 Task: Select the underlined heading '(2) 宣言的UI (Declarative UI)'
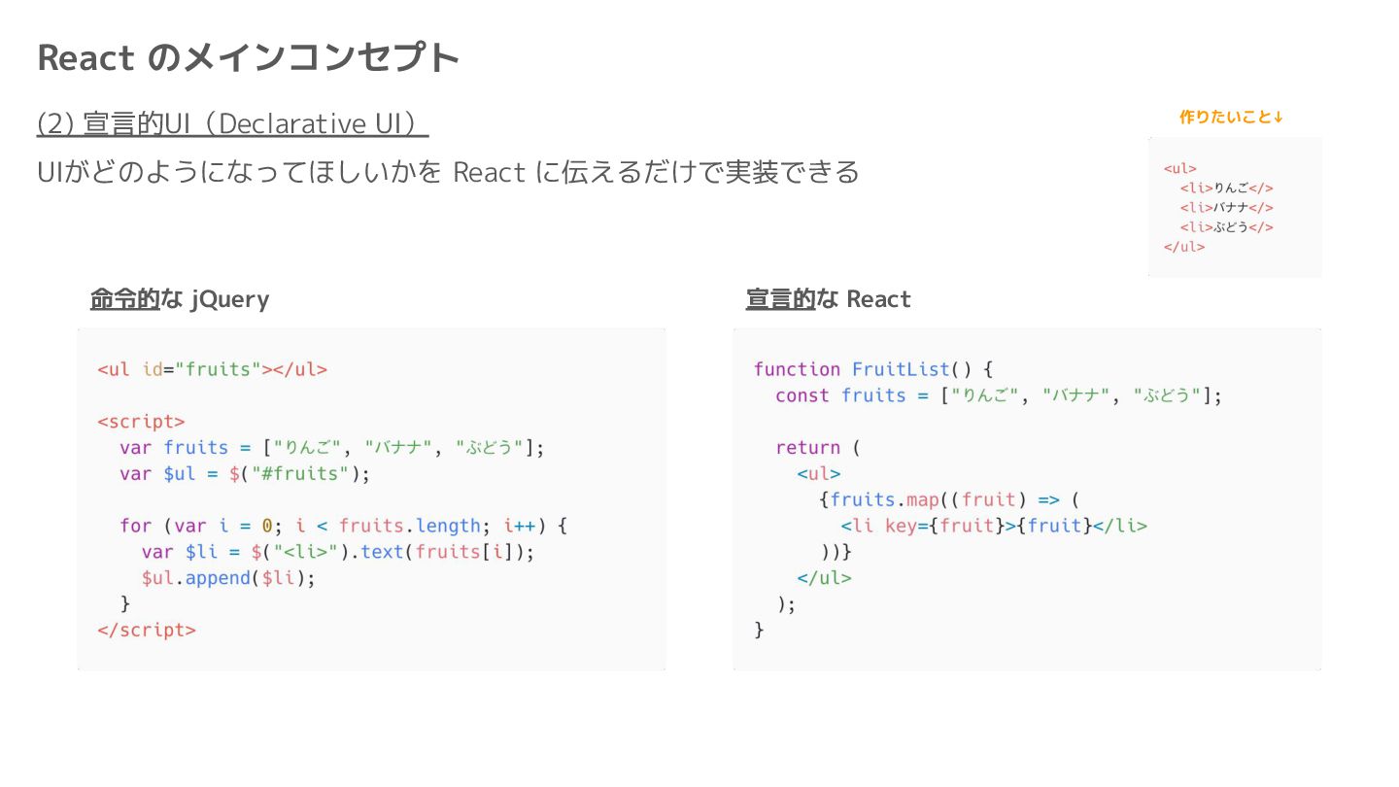coord(232,123)
